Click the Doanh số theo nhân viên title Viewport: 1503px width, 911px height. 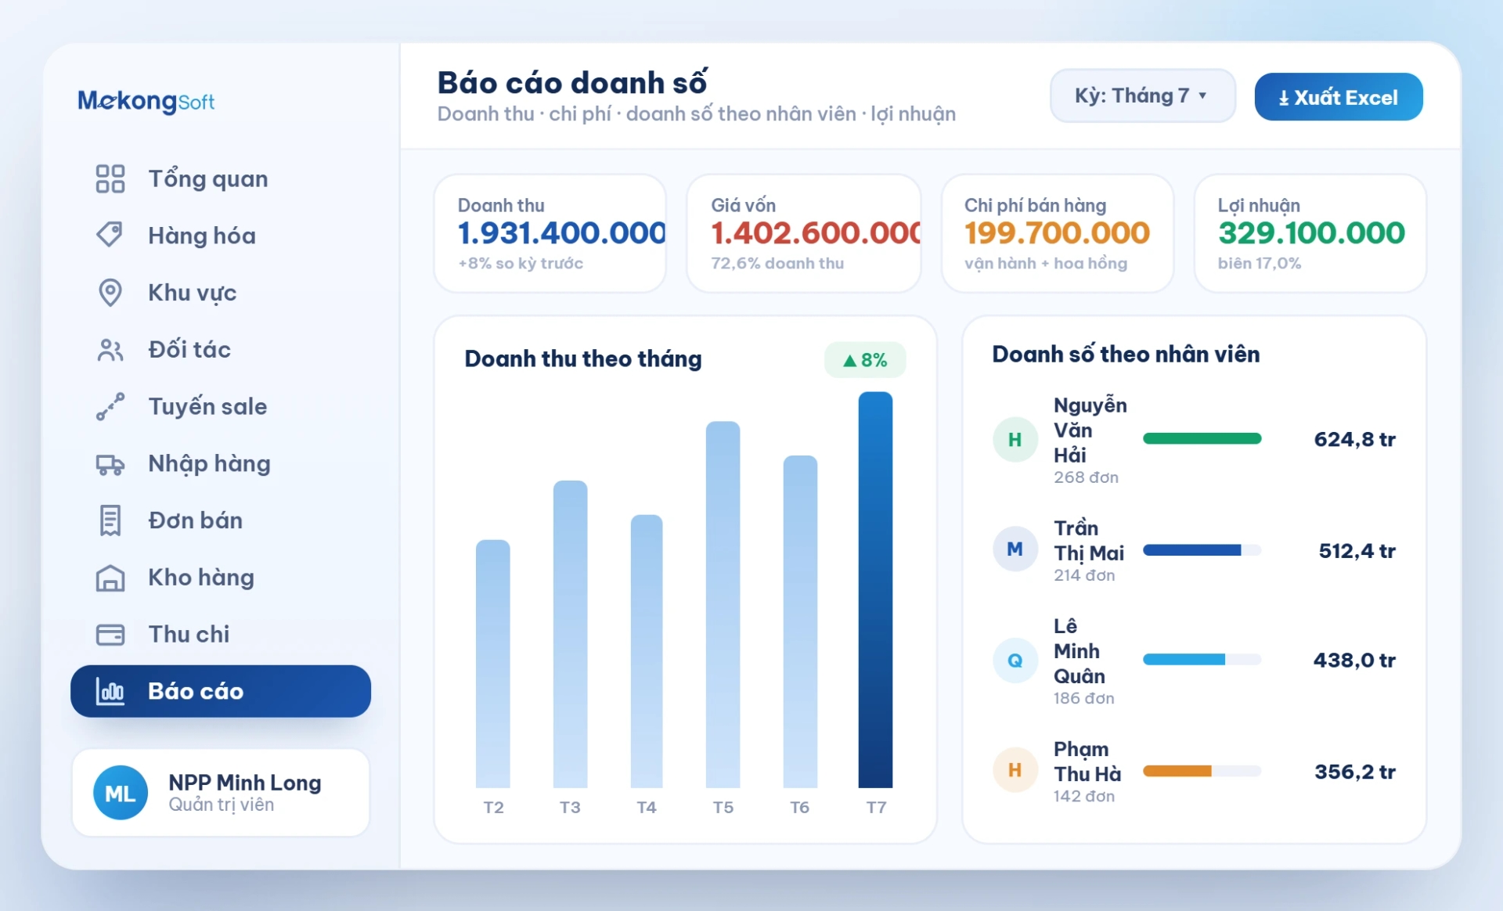pos(1126,354)
